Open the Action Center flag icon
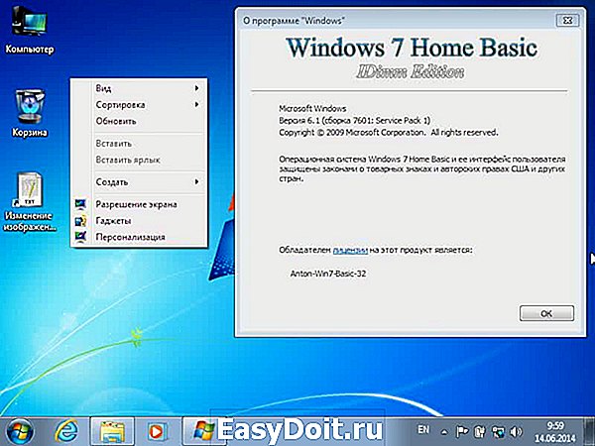The height and width of the screenshot is (446, 595). tap(461, 431)
